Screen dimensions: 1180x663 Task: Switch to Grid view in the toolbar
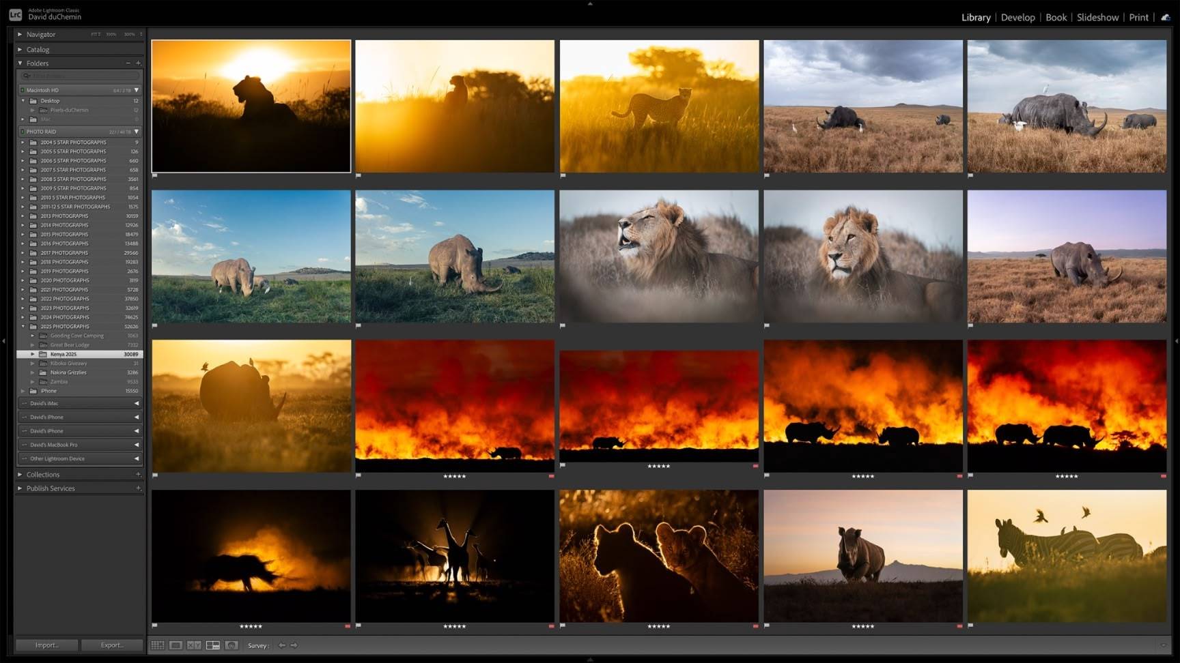158,645
